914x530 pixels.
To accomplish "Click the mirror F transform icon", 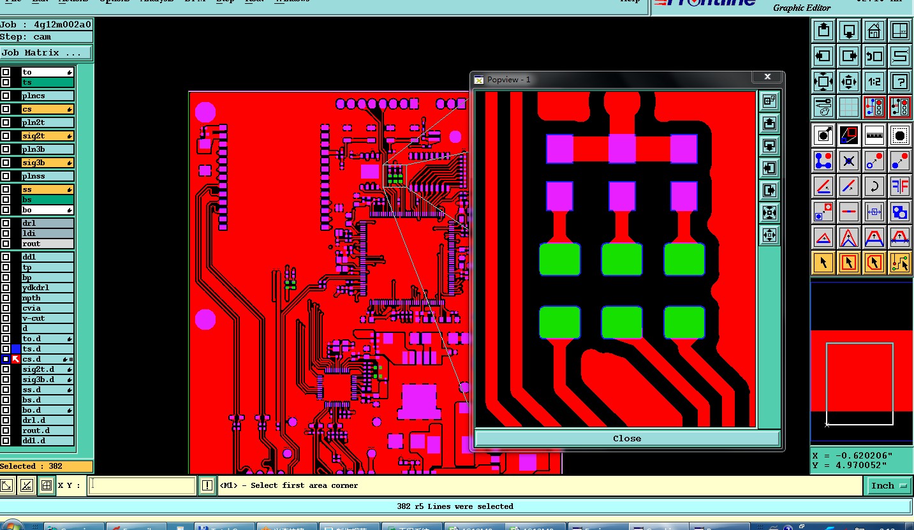I will point(899,186).
